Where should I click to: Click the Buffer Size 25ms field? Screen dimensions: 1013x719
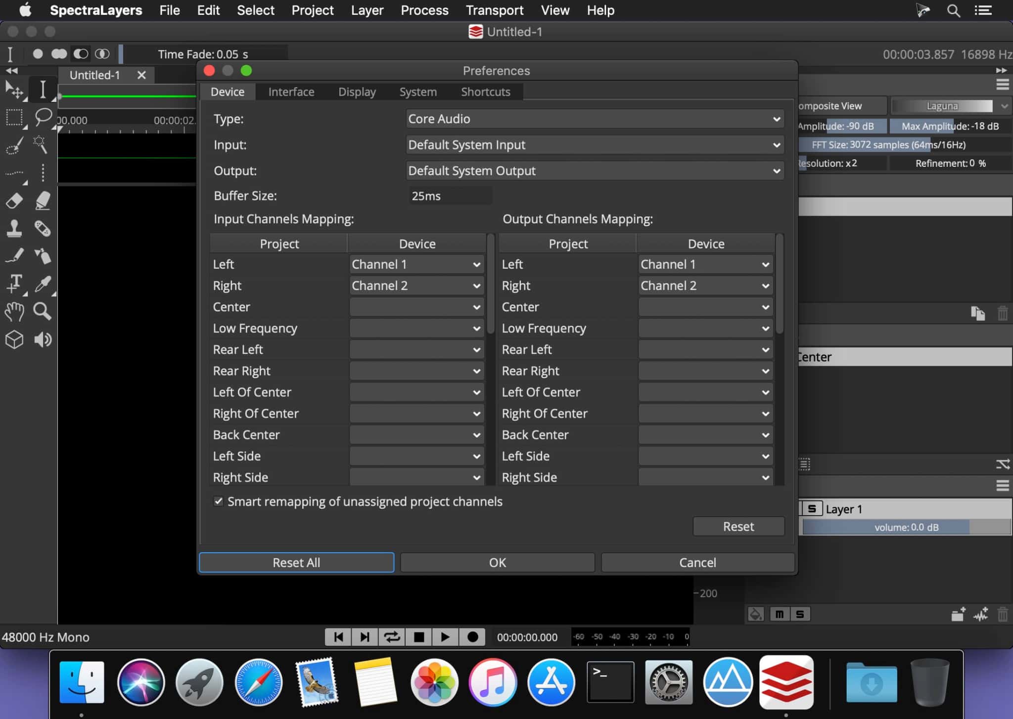450,195
